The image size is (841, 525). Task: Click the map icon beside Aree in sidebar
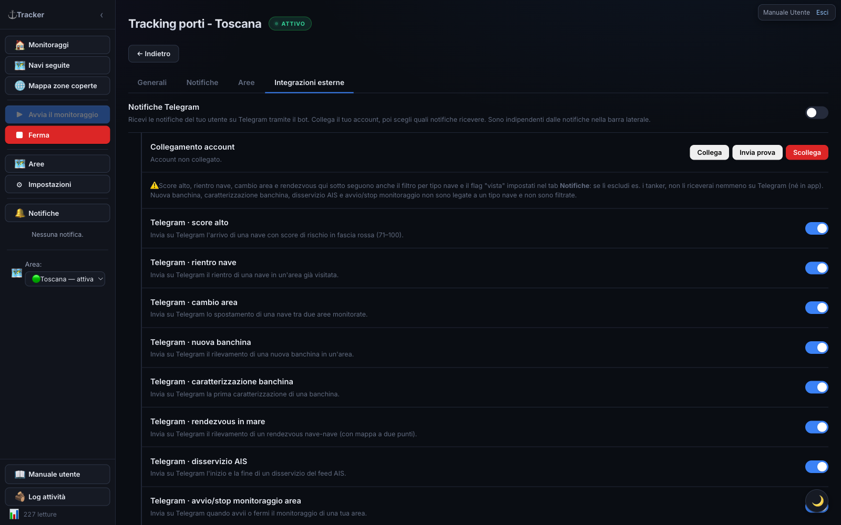pos(20,164)
